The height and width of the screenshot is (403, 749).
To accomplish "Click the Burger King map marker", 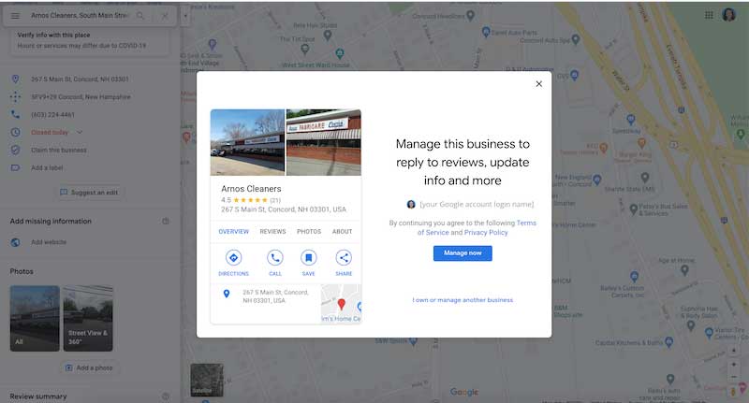I will (x=641, y=143).
